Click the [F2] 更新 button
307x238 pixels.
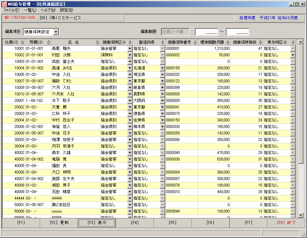59,223
